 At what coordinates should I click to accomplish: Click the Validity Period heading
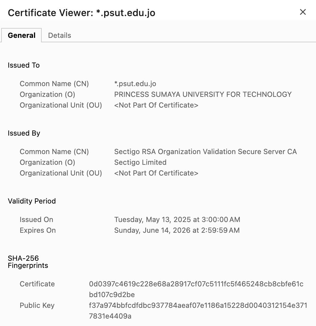[32, 201]
